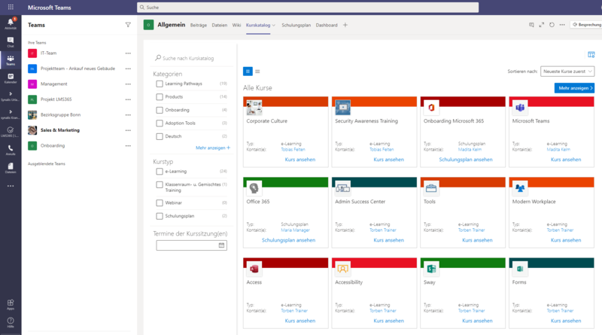The height and width of the screenshot is (335, 602).
Task: Expand tab to full view icon
Action: tap(541, 25)
